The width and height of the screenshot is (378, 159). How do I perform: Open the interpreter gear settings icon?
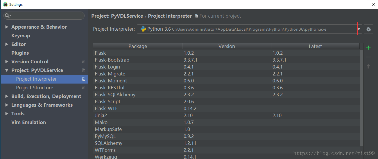click(369, 29)
